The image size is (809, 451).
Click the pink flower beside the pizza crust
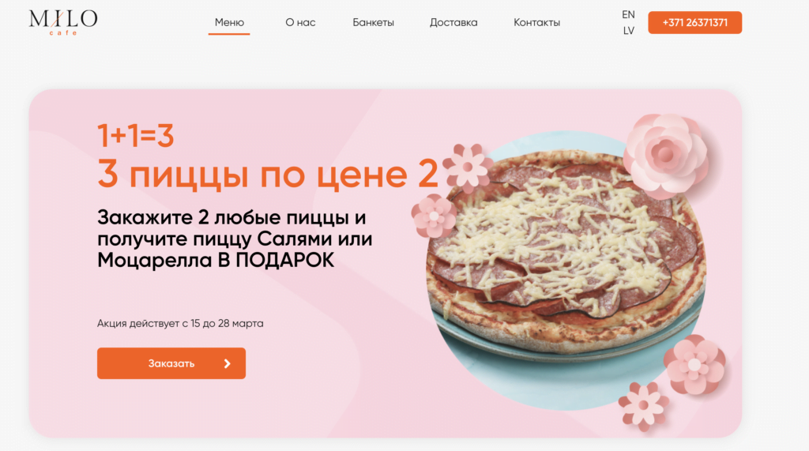(x=434, y=216)
